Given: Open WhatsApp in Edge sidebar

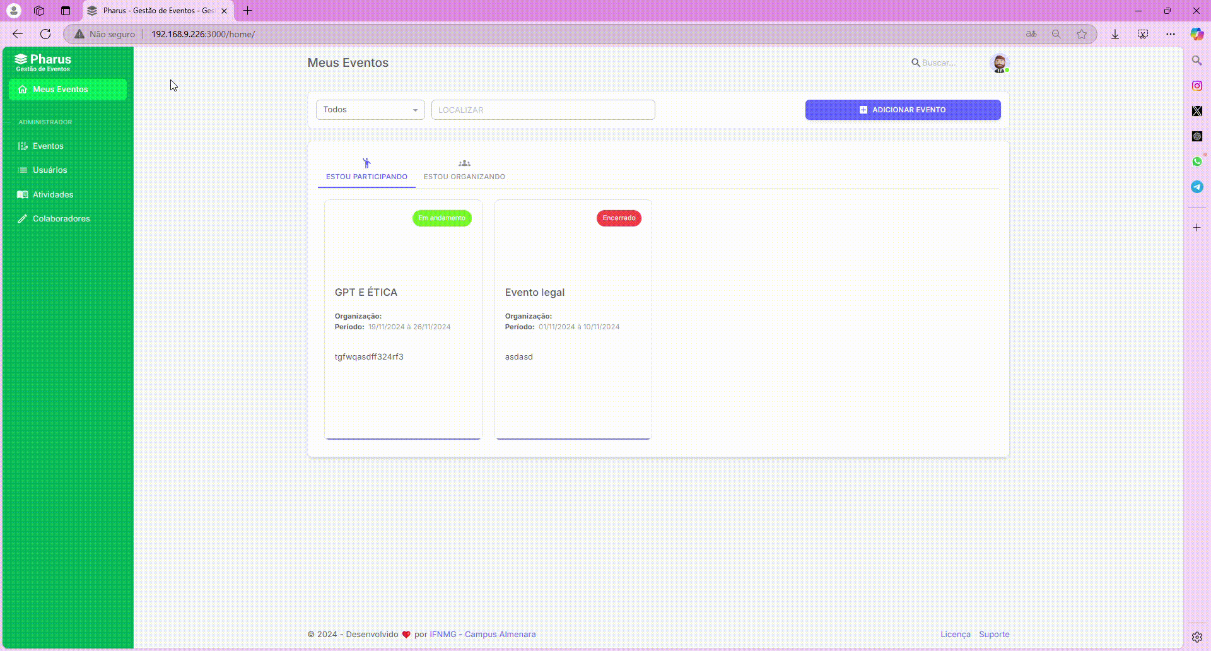Looking at the screenshot, I should coord(1196,161).
